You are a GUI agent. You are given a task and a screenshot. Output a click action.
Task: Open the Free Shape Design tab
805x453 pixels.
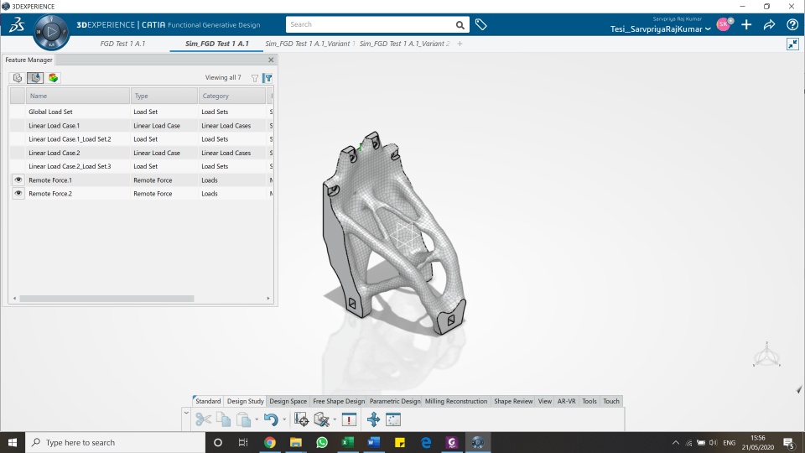pyautogui.click(x=339, y=401)
